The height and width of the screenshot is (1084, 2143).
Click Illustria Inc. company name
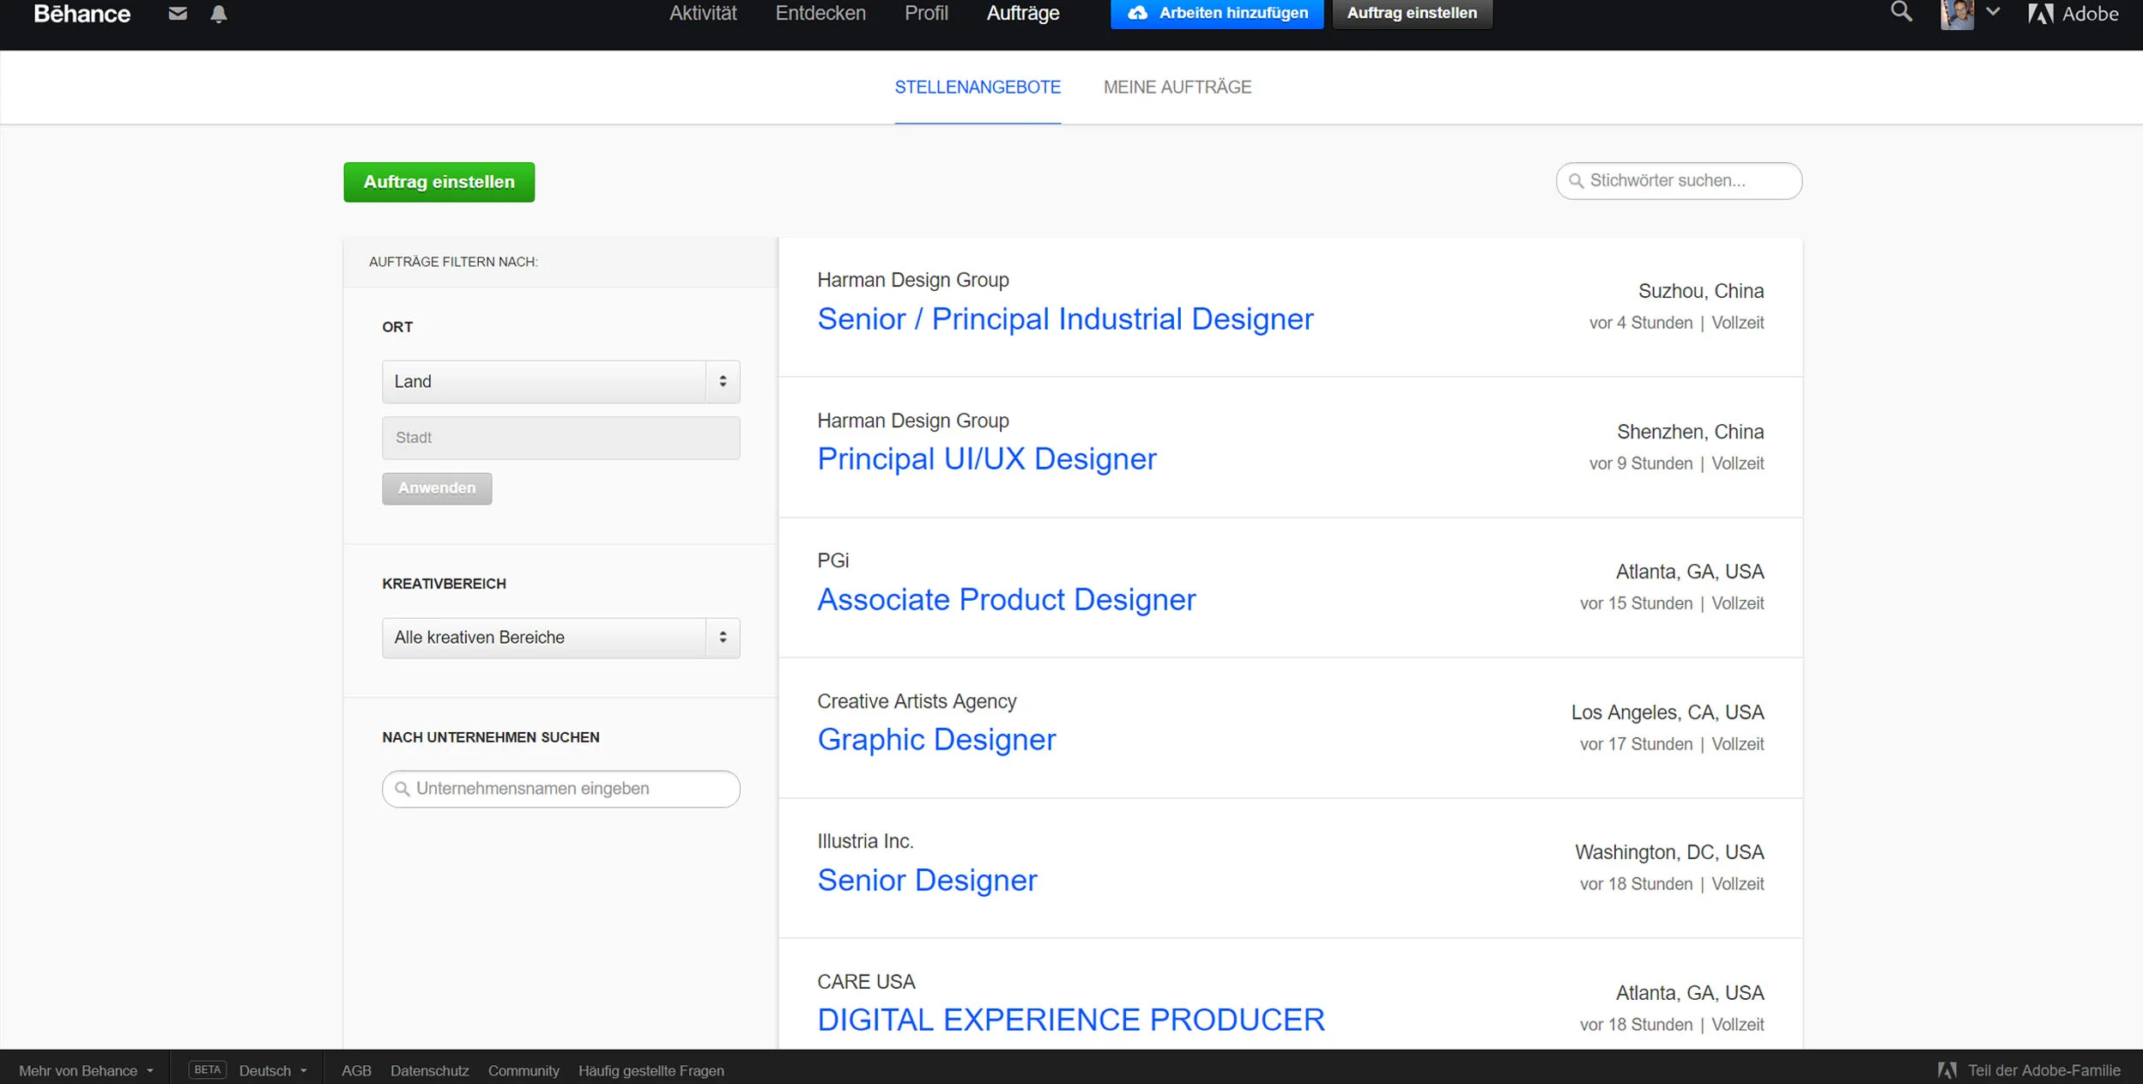[865, 841]
